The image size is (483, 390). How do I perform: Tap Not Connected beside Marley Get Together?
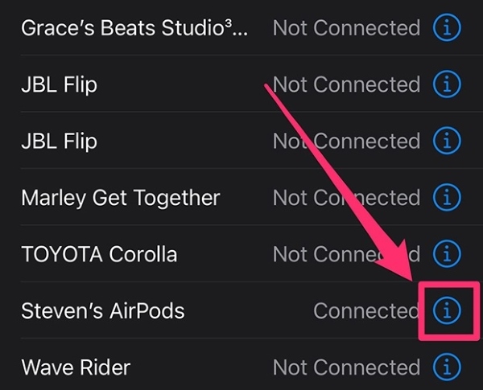coord(346,198)
